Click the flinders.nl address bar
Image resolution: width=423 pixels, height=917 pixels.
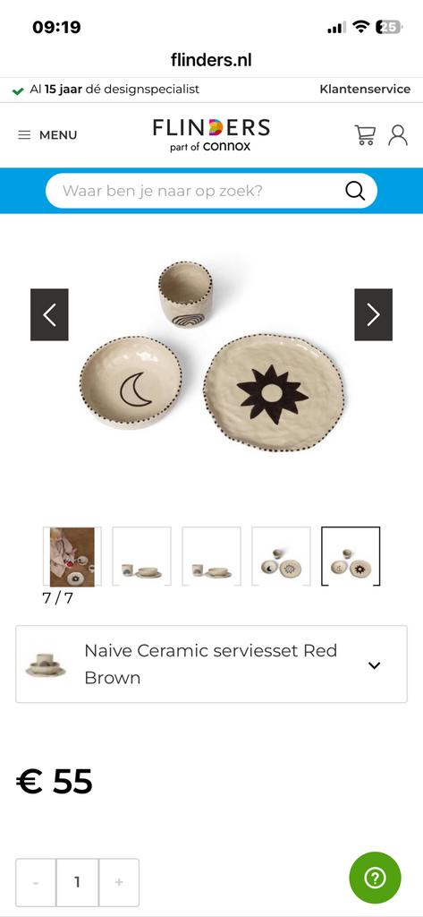pyautogui.click(x=211, y=60)
